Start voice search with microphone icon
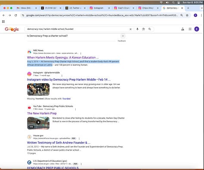The height and width of the screenshot is (170, 204). tap(137, 29)
